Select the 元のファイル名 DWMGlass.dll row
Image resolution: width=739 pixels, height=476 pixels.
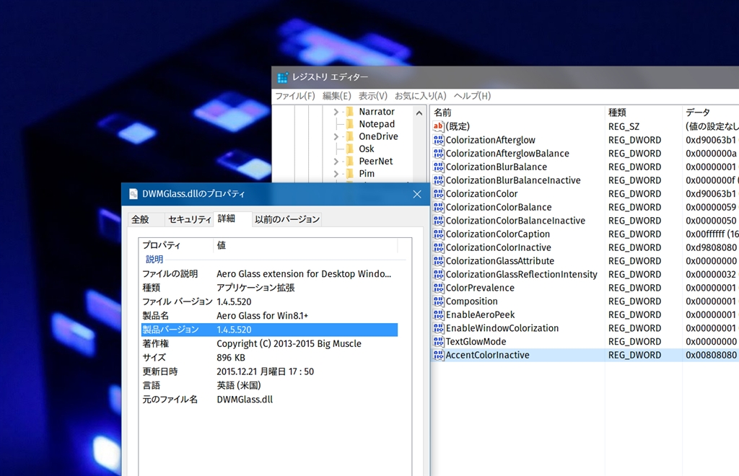point(269,400)
